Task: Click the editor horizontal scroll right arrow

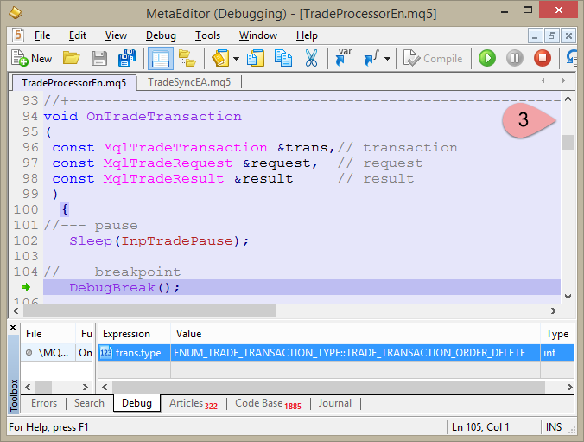Action: pyautogui.click(x=554, y=311)
